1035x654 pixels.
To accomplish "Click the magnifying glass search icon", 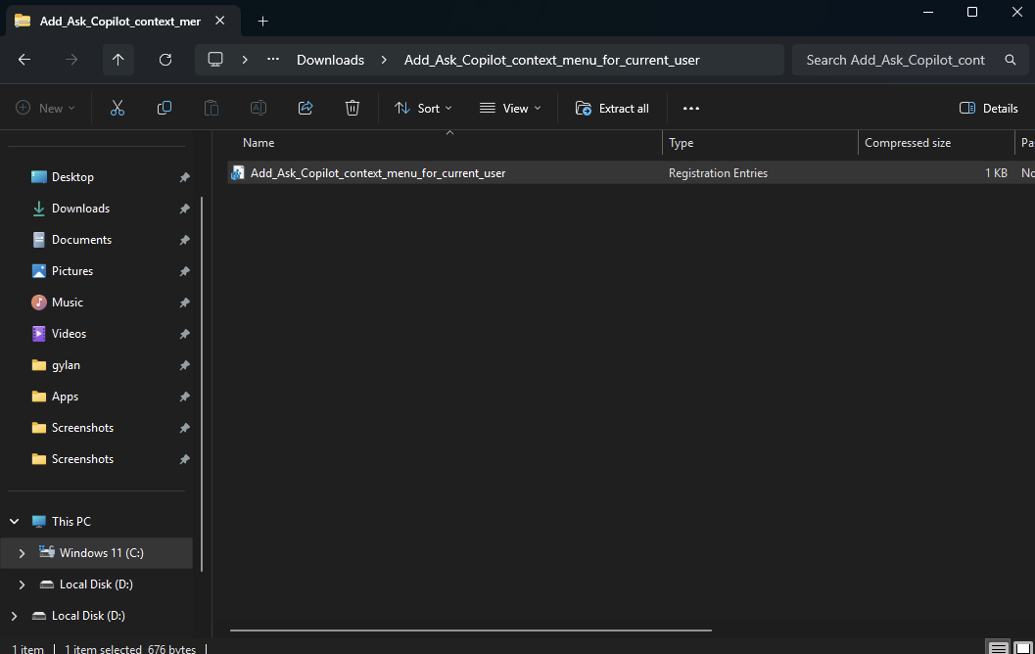I will (x=1010, y=60).
